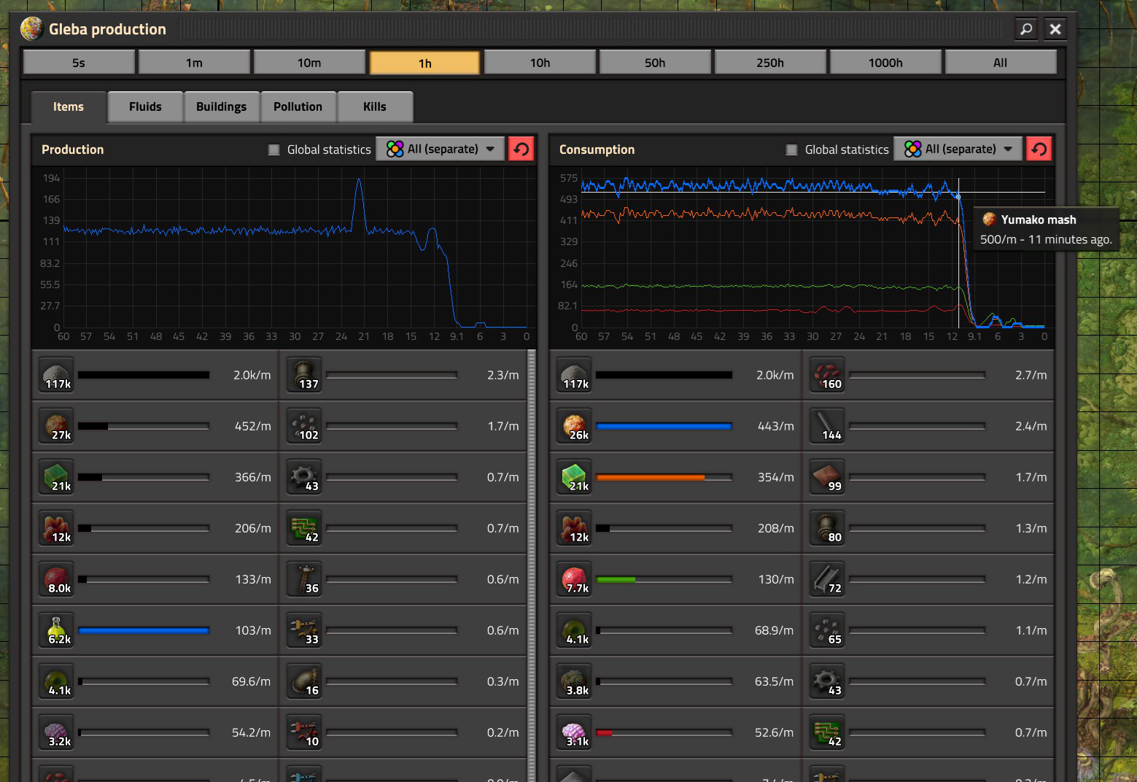The height and width of the screenshot is (782, 1137).
Task: Open the All (separate) dropdown in Consumption
Action: click(958, 149)
